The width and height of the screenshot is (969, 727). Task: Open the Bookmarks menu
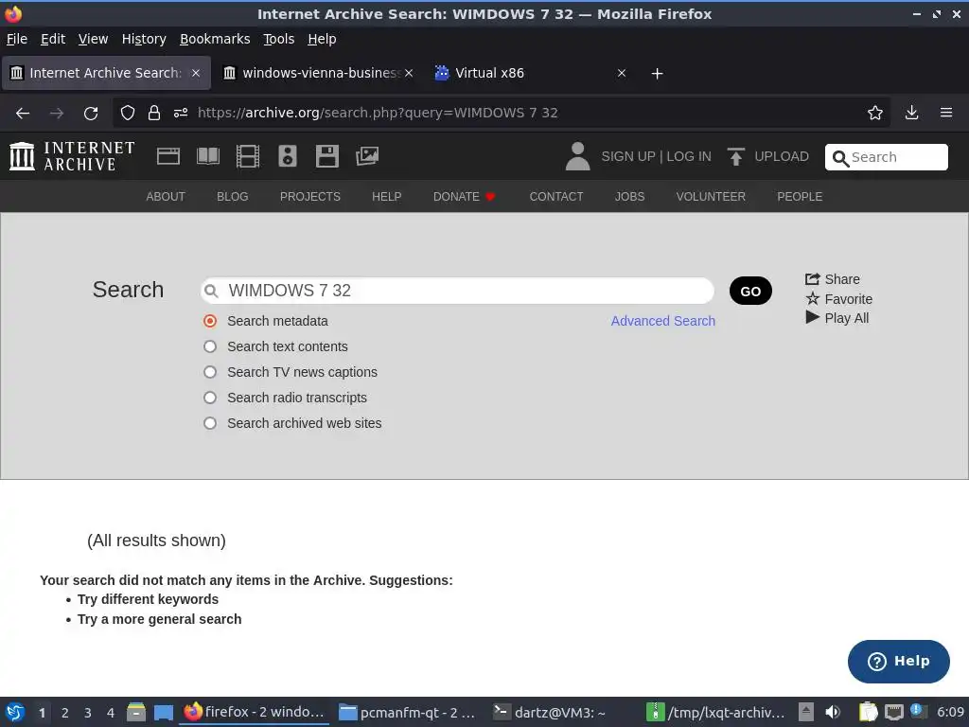coord(215,39)
